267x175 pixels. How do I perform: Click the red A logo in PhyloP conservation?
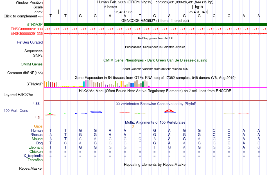click(x=169, y=111)
